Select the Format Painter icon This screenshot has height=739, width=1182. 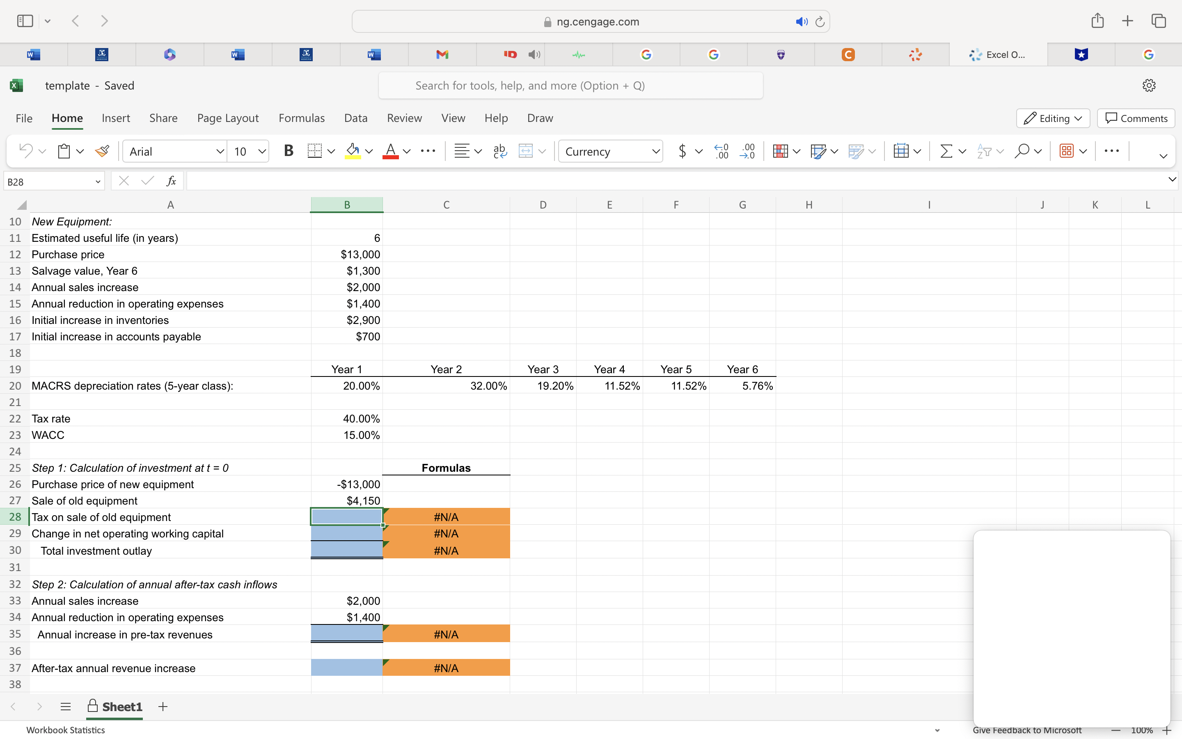(102, 151)
